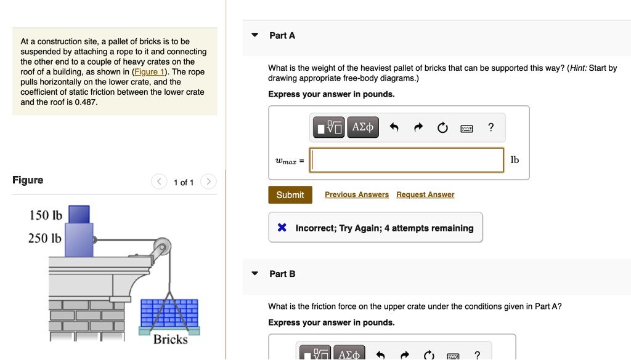631x360 pixels.
Task: Open math templates button in Part A toolbar
Action: 329,127
